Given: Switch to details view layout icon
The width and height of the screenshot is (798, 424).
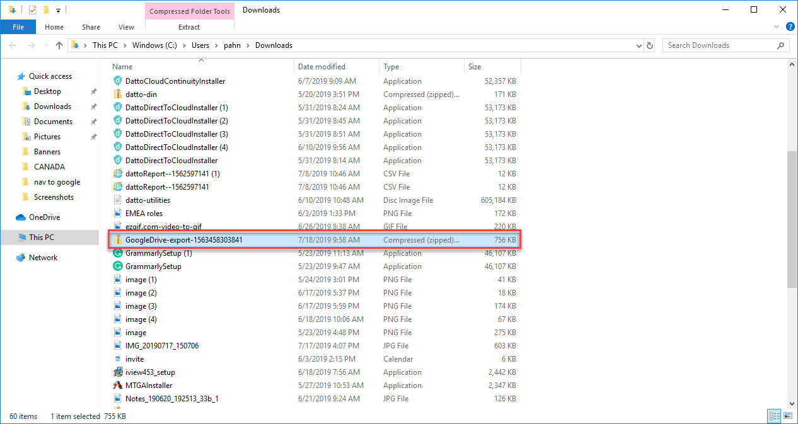Looking at the screenshot, I should (x=773, y=416).
